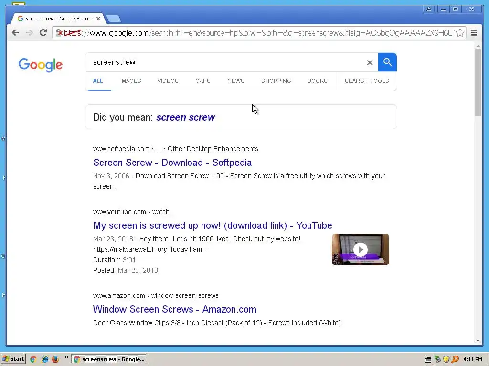
Task: Switch to the BOOKS tab
Action: point(318,81)
